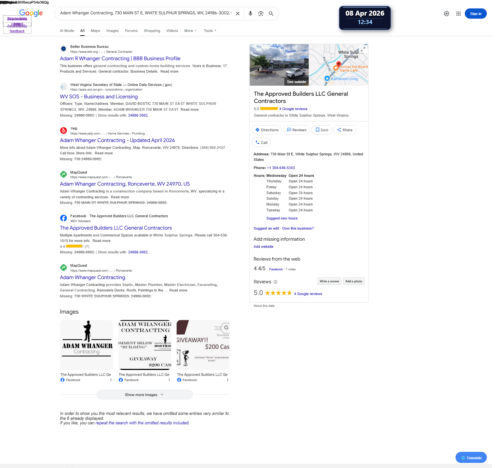
Task: Open Reviews in the knowledge panel
Action: pos(296,130)
